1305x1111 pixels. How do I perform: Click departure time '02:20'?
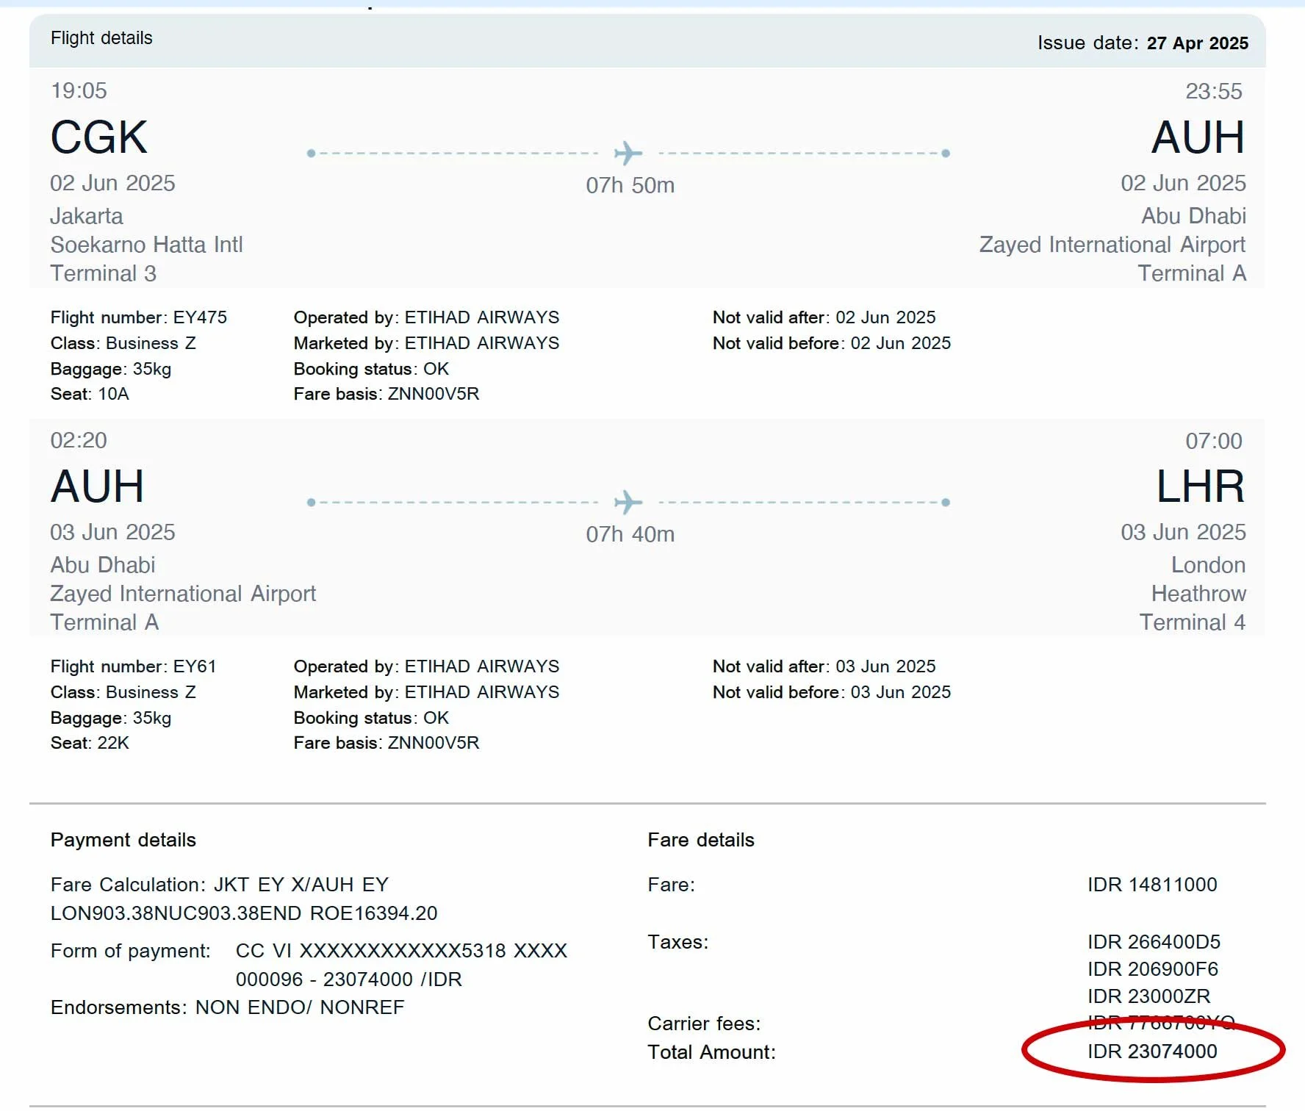79,440
